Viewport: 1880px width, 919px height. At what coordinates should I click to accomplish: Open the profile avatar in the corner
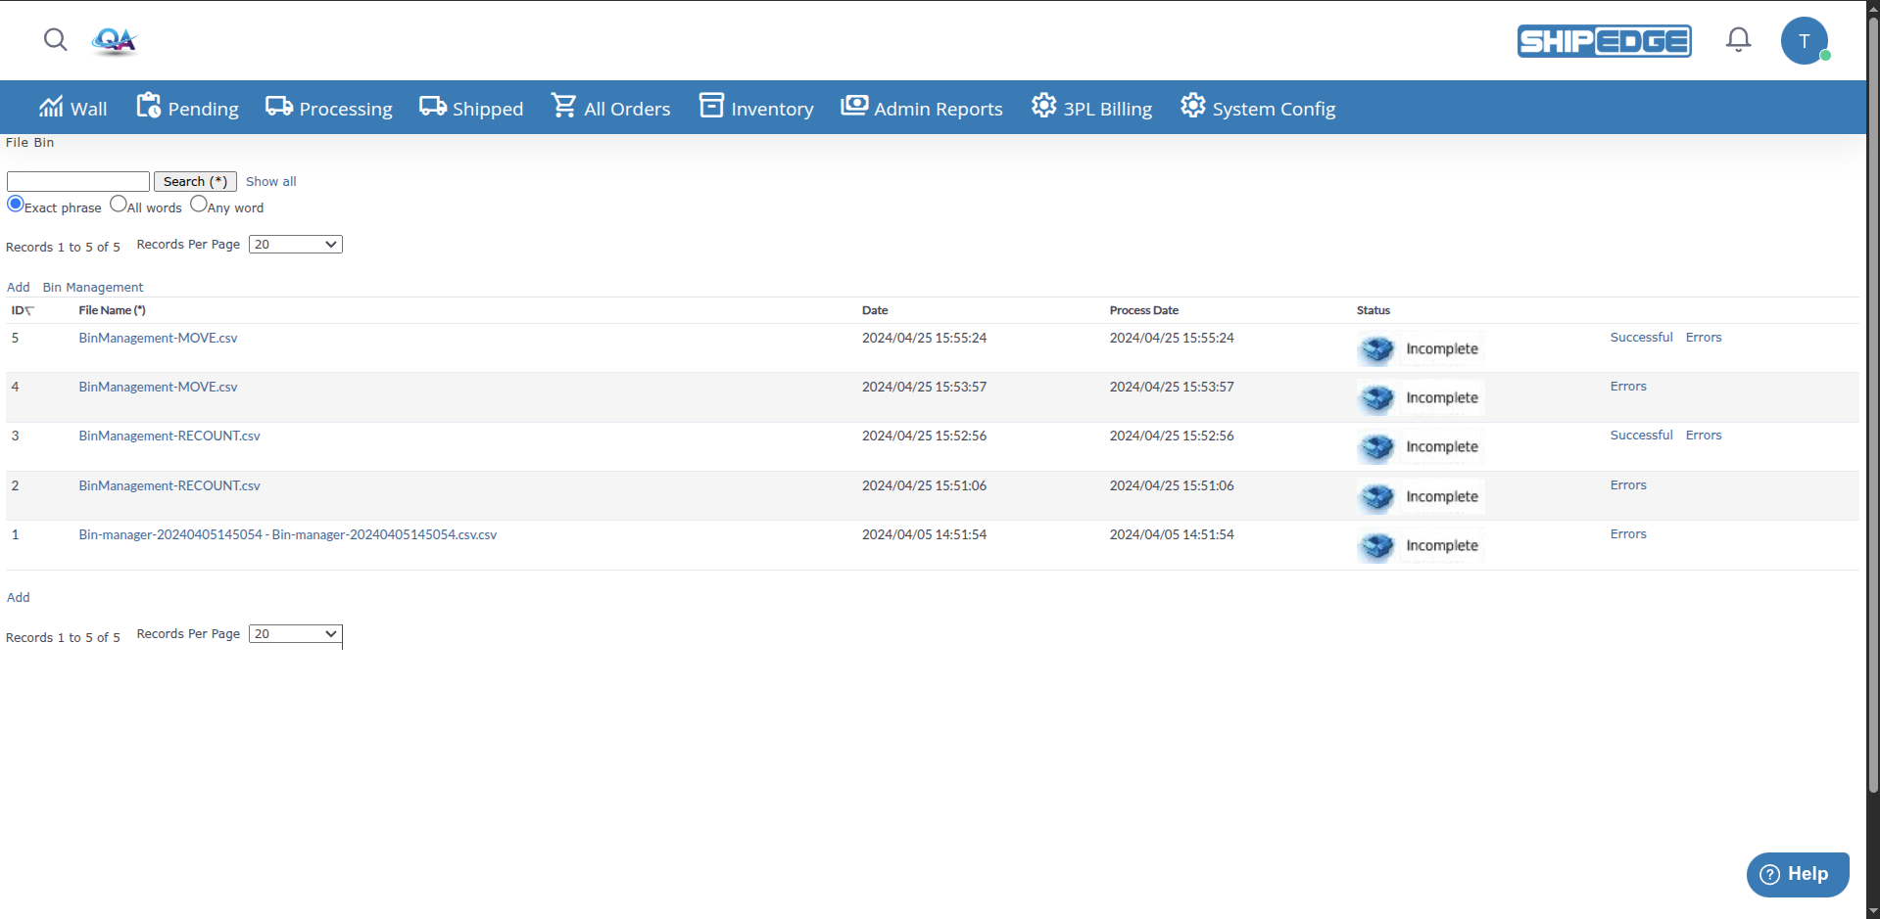pos(1804,40)
